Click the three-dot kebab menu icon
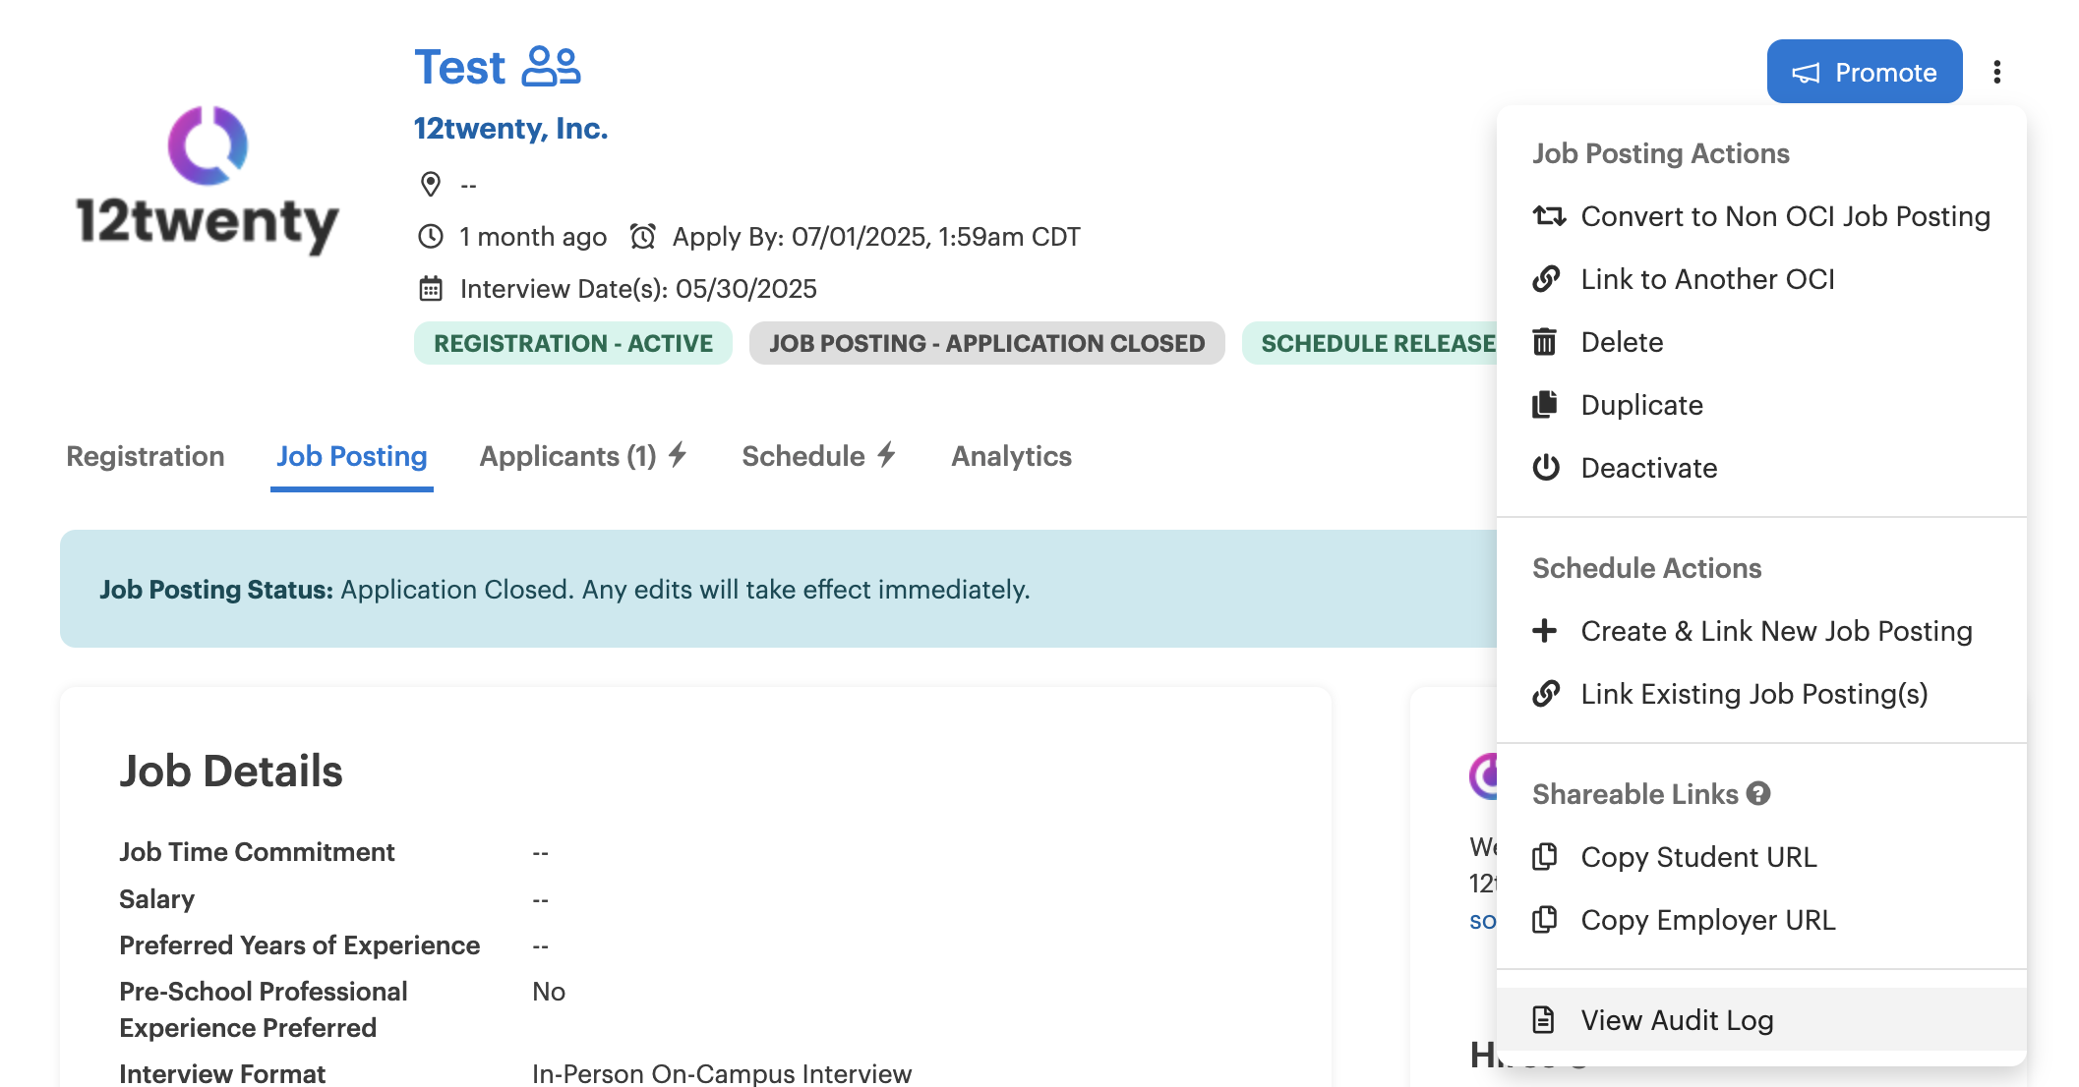 (1996, 72)
